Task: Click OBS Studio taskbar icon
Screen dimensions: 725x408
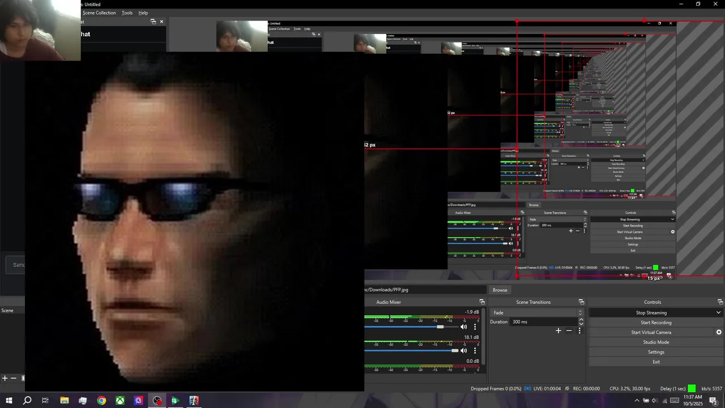Action: [157, 401]
